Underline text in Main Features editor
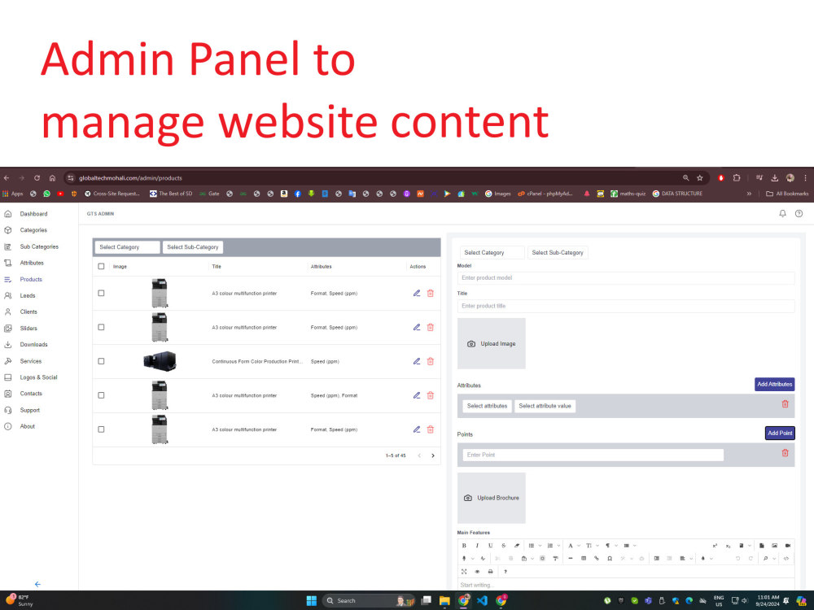Screen dimensions: 814x610 pyautogui.click(x=490, y=545)
